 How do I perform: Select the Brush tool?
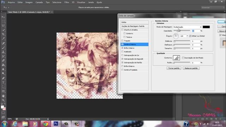pos(3,47)
